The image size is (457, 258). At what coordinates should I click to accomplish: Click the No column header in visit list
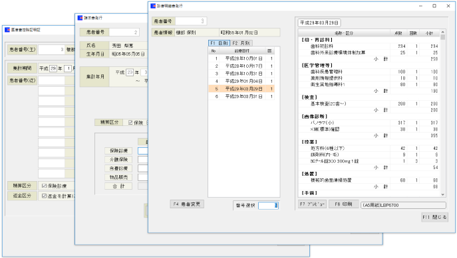click(214, 51)
